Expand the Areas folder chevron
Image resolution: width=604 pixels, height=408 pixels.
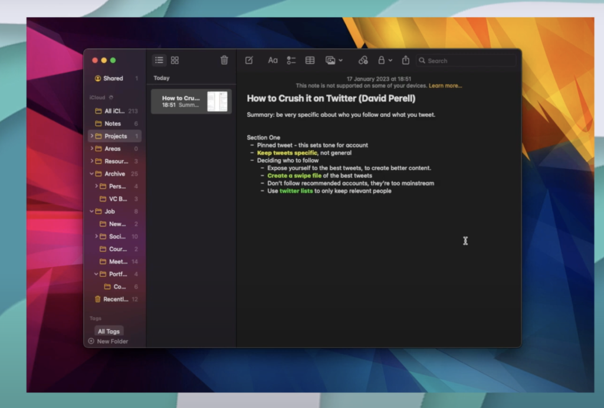click(91, 149)
